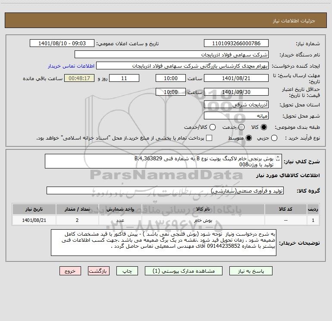
Task: Click the چاپ print button
Action: (127, 271)
